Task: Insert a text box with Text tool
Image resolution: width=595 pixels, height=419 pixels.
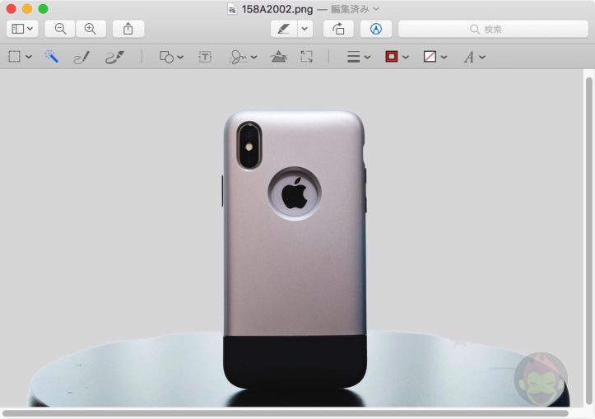Action: [x=205, y=57]
